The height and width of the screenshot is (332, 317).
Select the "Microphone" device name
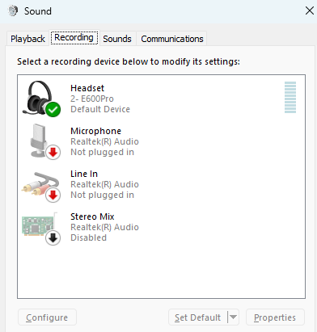[95, 131]
